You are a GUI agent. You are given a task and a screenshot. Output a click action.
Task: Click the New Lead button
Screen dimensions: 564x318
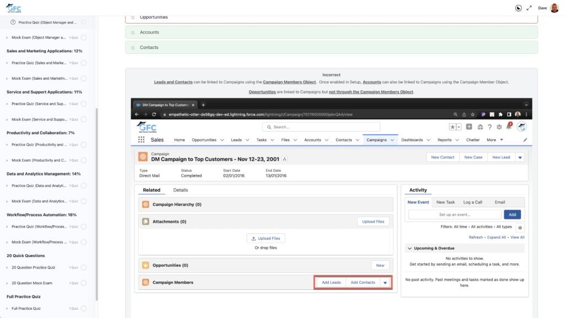[501, 157]
